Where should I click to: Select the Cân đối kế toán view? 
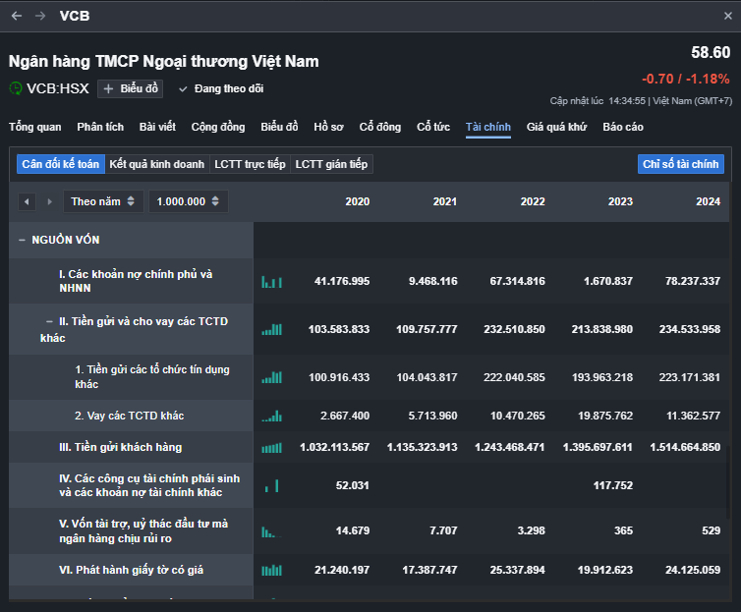tap(60, 164)
